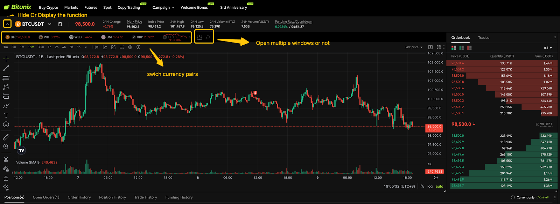Select the ruler measure tool
Screen dimensions: 560x204
point(6,137)
